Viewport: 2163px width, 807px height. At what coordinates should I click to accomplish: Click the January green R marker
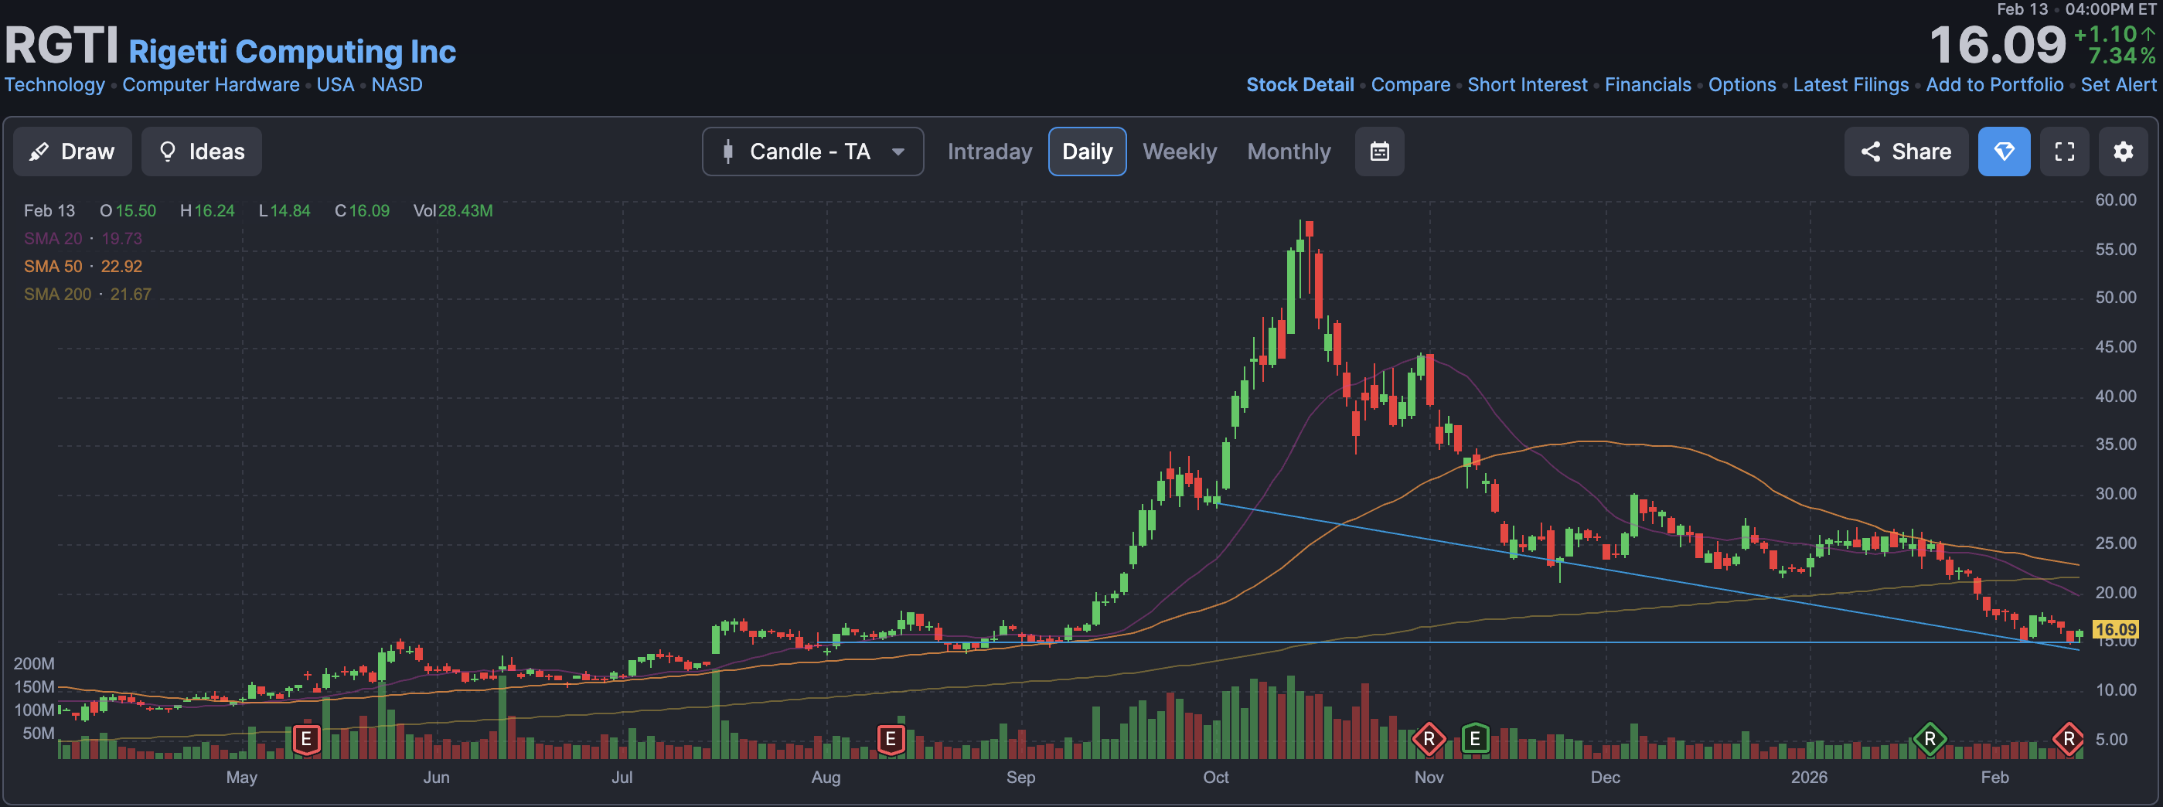pyautogui.click(x=1930, y=739)
